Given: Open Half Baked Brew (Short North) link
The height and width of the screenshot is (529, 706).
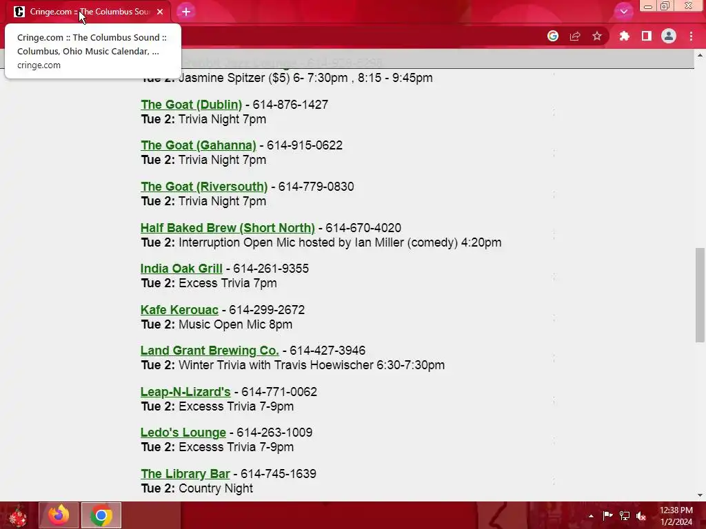Looking at the screenshot, I should [228, 227].
